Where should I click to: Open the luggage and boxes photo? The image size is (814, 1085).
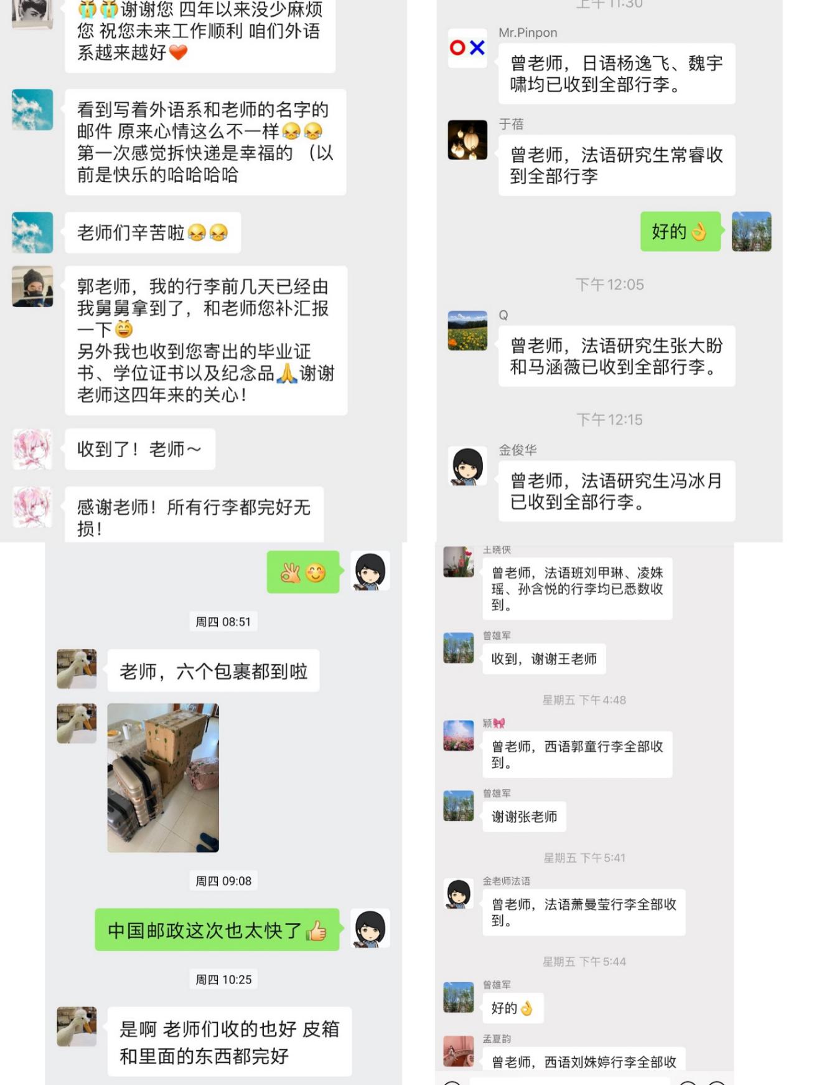pyautogui.click(x=163, y=777)
